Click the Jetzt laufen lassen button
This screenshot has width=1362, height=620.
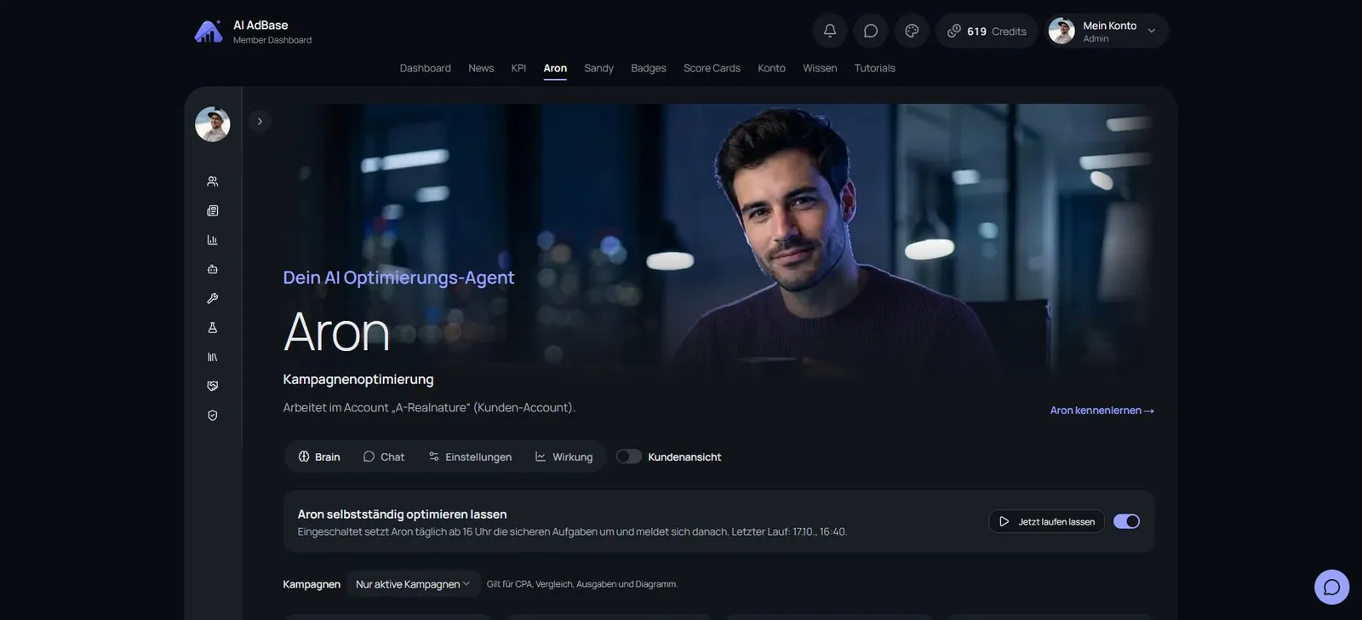point(1046,521)
